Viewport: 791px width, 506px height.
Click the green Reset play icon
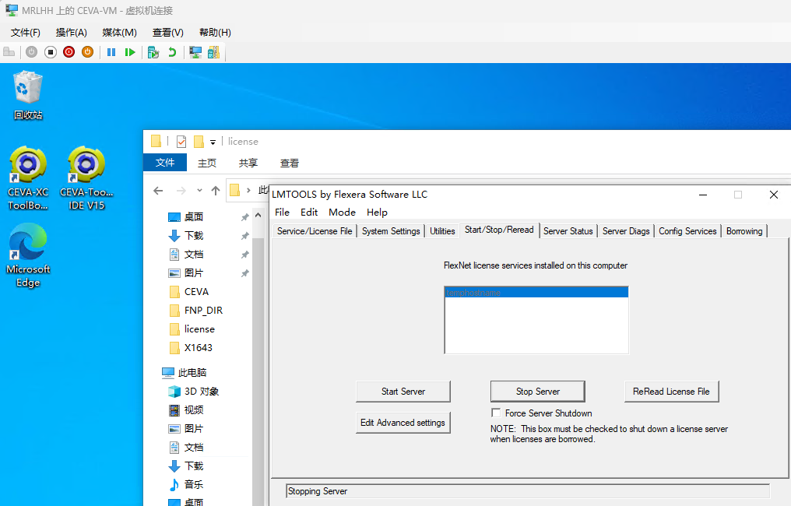(x=130, y=52)
